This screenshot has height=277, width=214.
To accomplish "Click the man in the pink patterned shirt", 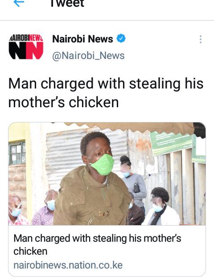I will 45,208.
